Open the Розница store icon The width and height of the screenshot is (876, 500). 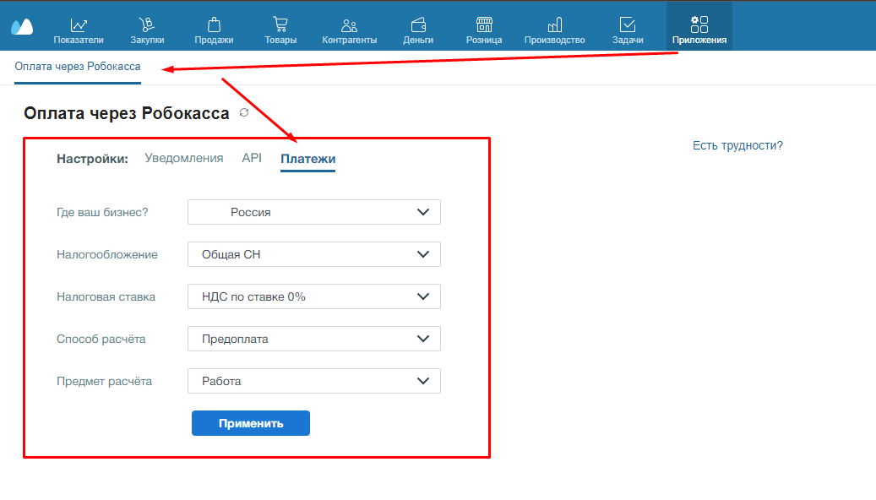click(x=484, y=24)
